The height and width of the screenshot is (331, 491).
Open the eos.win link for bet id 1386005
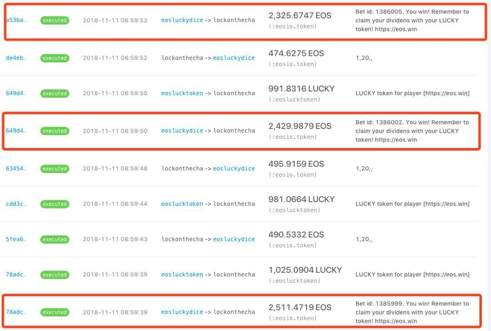pos(407,29)
